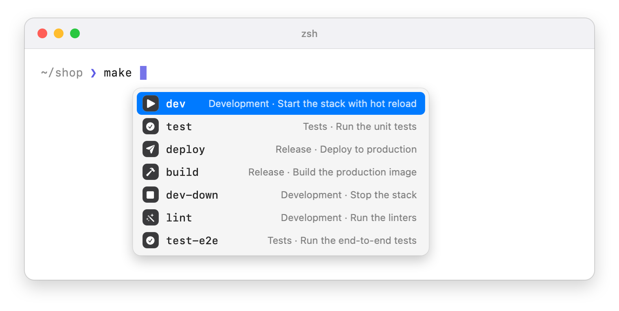The height and width of the screenshot is (311, 619).
Task: Choose the test target name
Action: (x=179, y=127)
